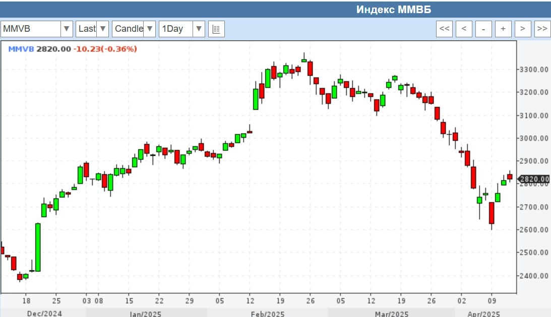The image size is (551, 317).
Task: Click the tall green candle after December 18
Action: point(38,247)
